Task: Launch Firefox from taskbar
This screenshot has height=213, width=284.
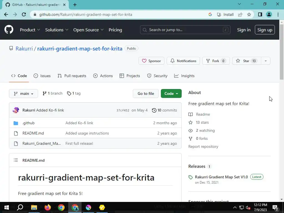Action: [48, 207]
